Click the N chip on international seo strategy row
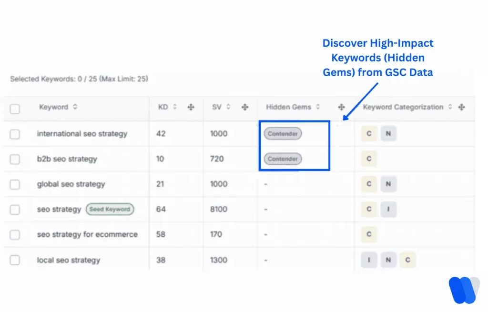The width and height of the screenshot is (488, 312). click(388, 134)
